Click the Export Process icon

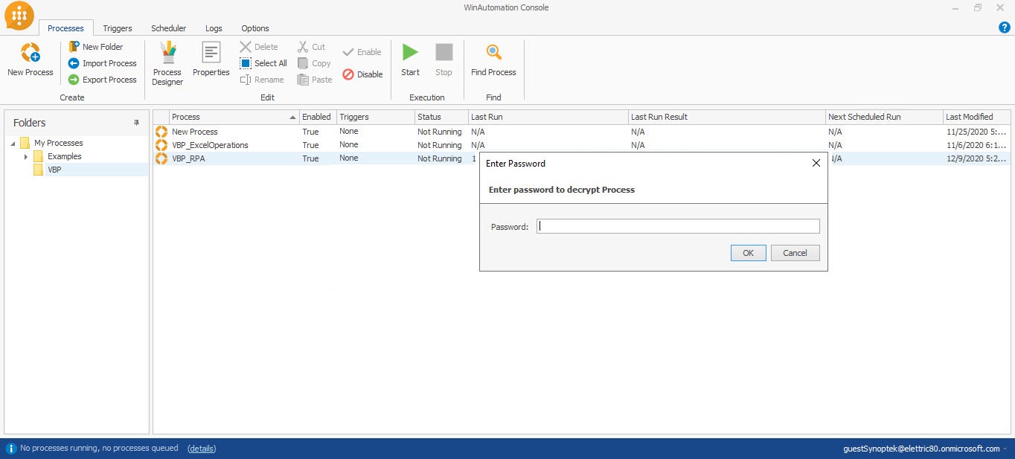72,80
